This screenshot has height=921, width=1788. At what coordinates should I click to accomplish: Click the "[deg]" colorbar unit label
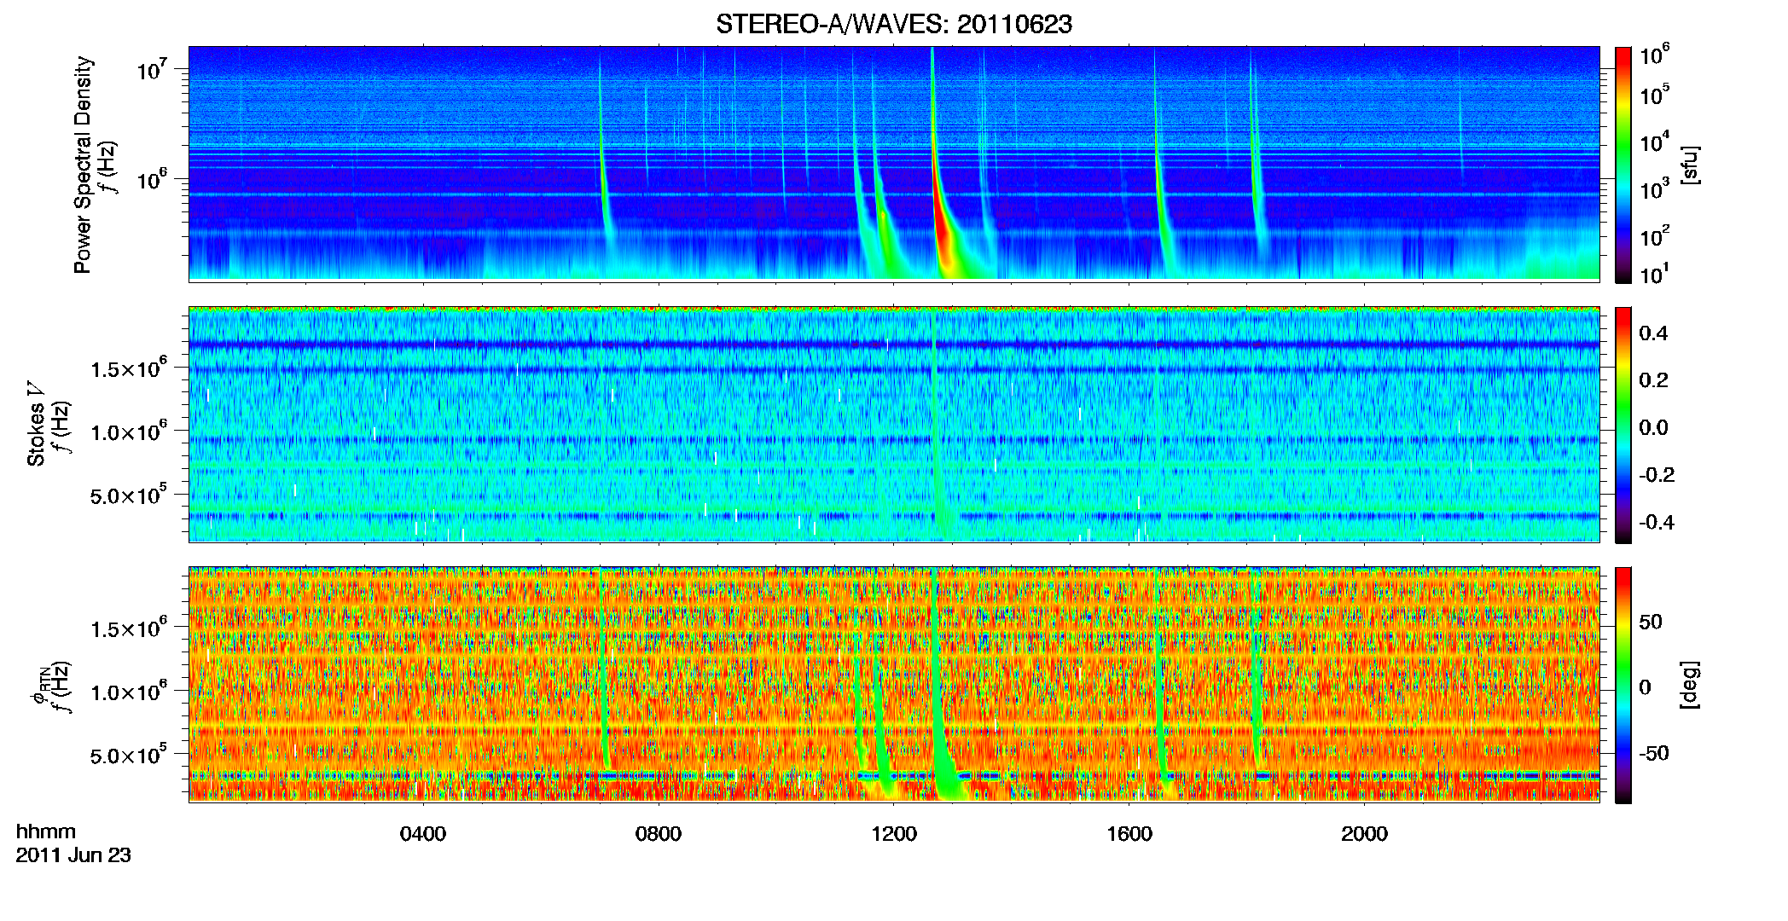pos(1690,685)
